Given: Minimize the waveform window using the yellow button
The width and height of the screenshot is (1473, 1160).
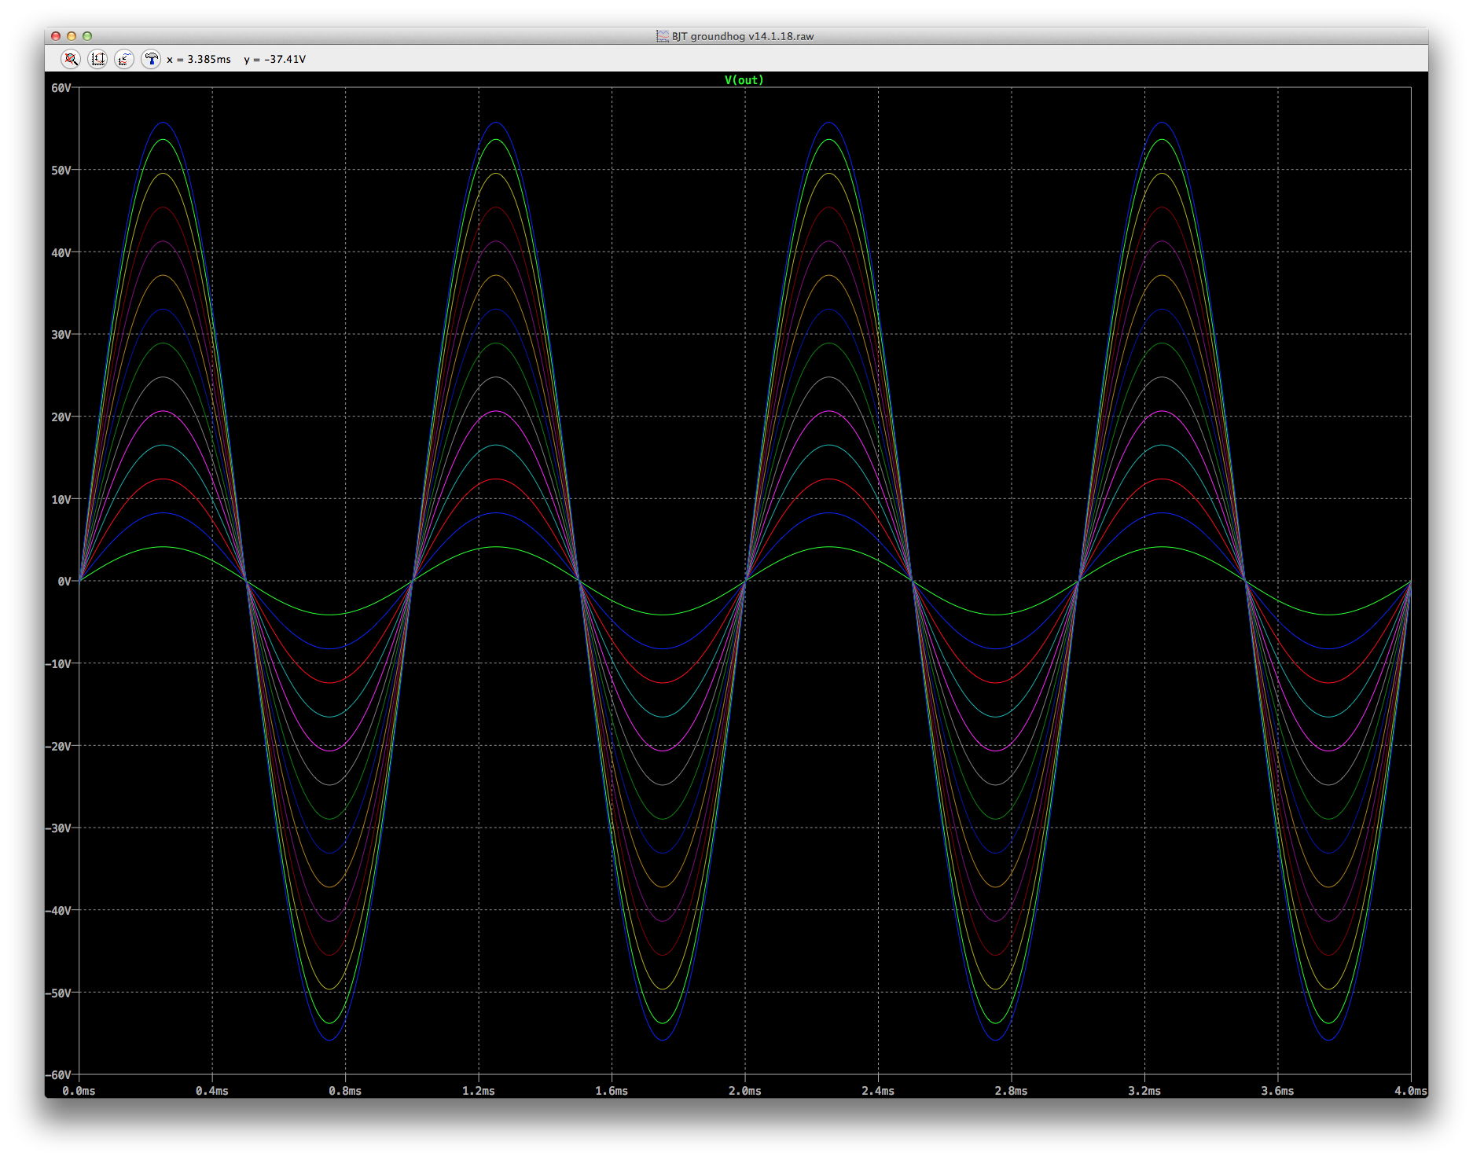Looking at the screenshot, I should [72, 36].
